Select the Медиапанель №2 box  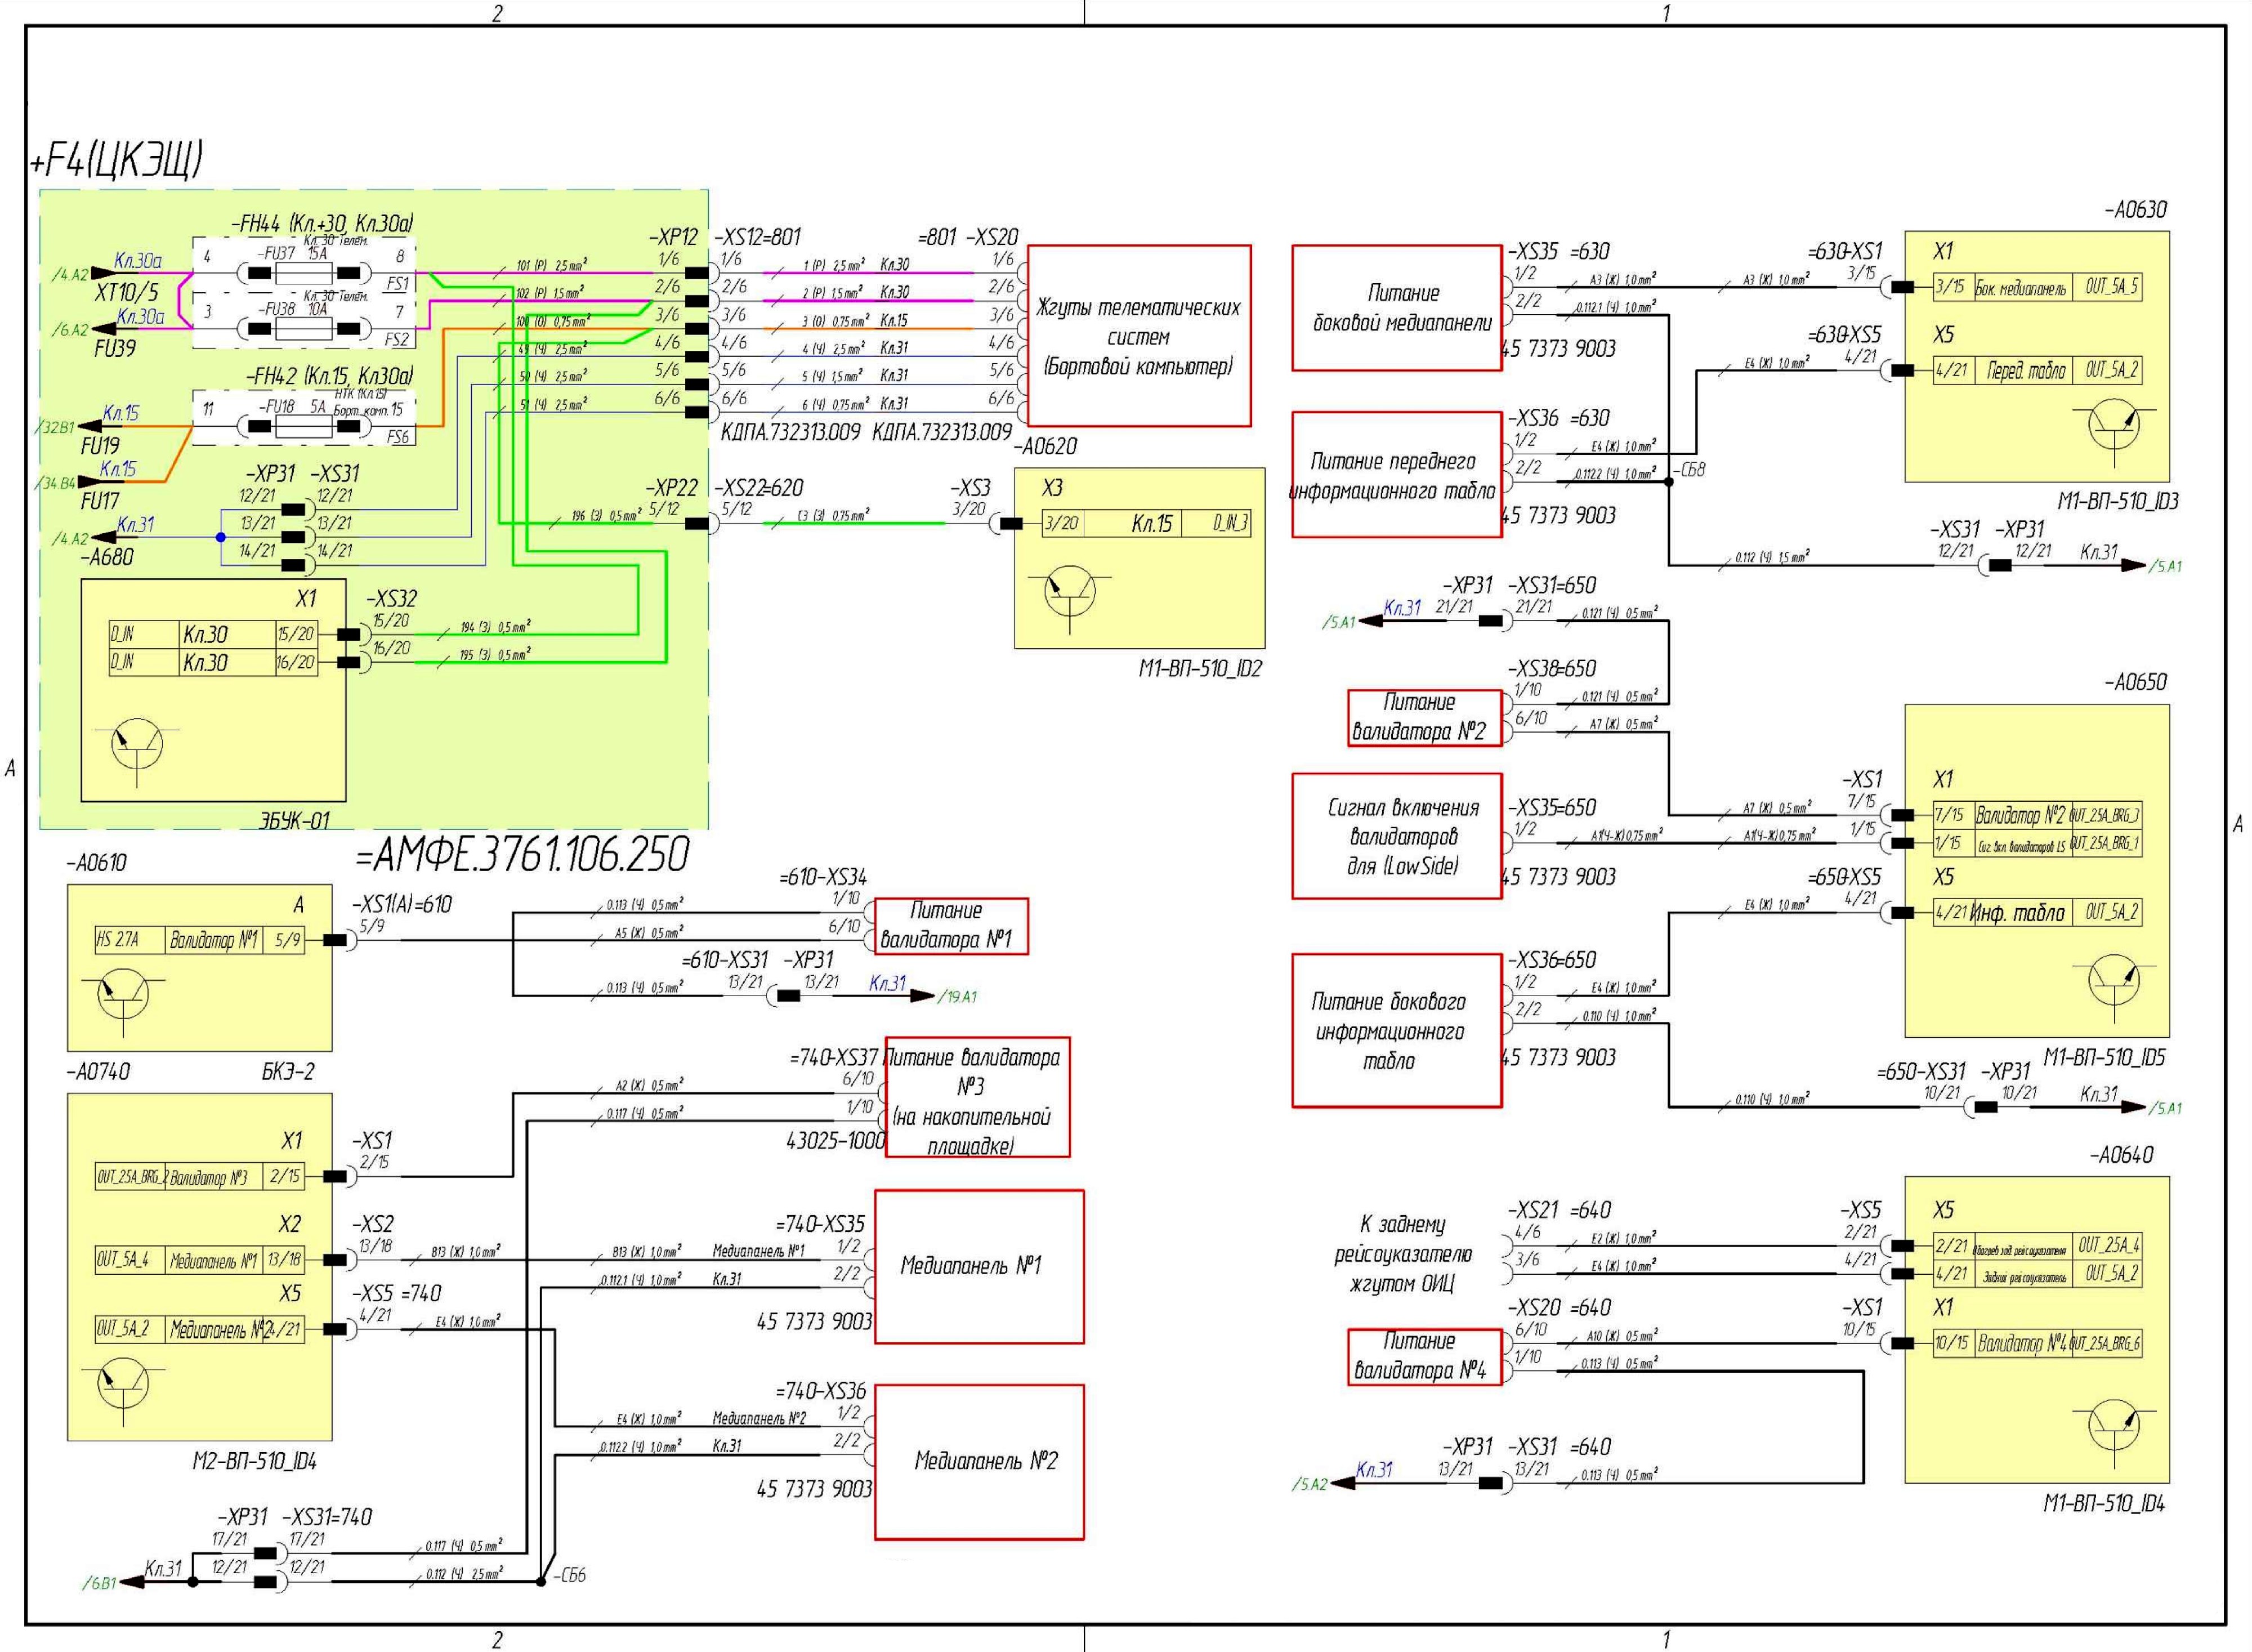point(979,1462)
